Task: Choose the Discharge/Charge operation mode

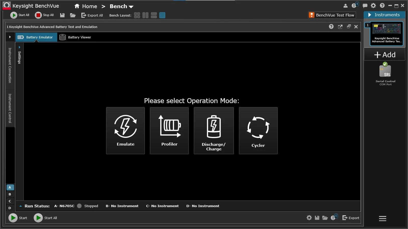Action: [x=214, y=131]
